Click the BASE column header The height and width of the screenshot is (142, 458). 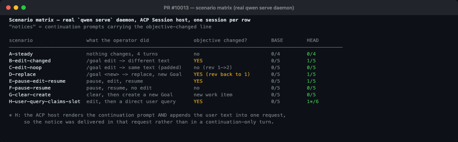click(277, 40)
